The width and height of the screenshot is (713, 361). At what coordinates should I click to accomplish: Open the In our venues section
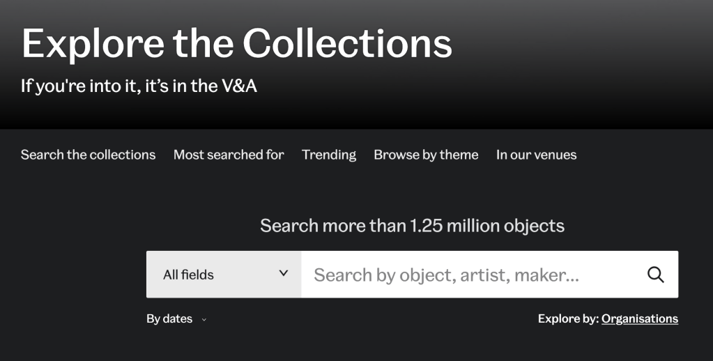click(536, 155)
